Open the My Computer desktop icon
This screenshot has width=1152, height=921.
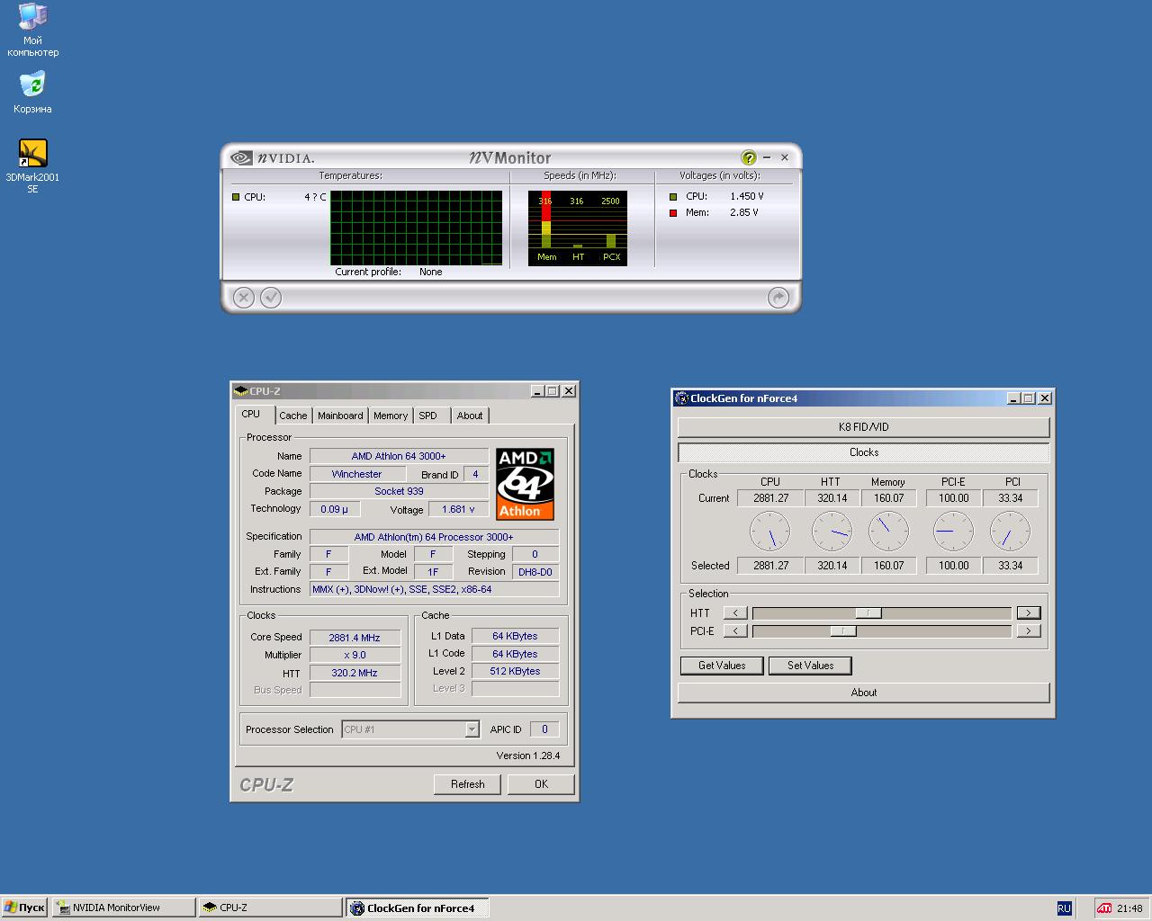tap(32, 30)
